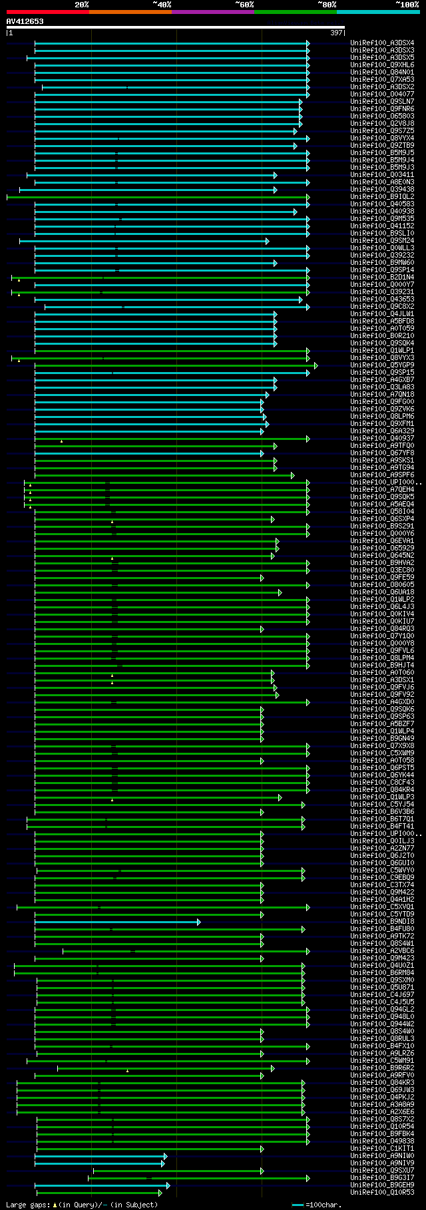The width and height of the screenshot is (426, 1210).
Task: Open hit UniRef100_Q6L4J3
Action: coord(382,607)
